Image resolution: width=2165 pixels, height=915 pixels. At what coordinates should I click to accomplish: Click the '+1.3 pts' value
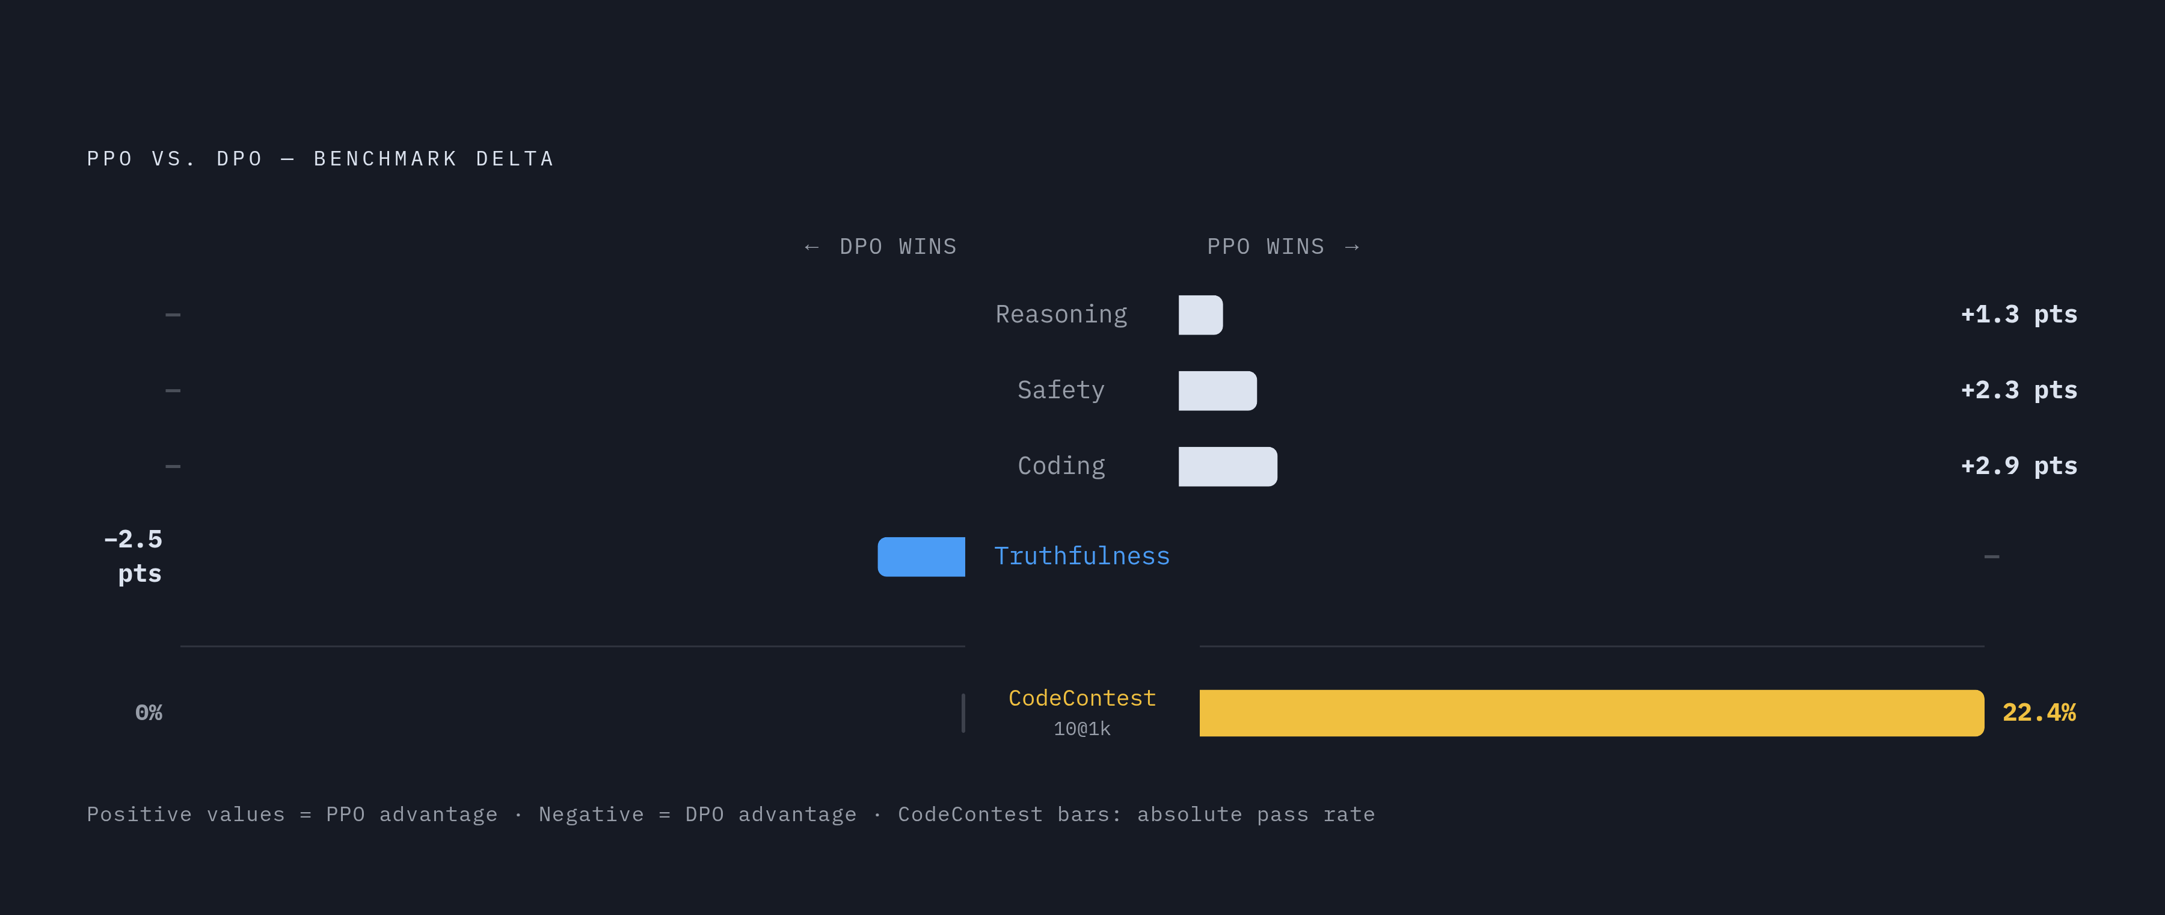pyautogui.click(x=2019, y=315)
